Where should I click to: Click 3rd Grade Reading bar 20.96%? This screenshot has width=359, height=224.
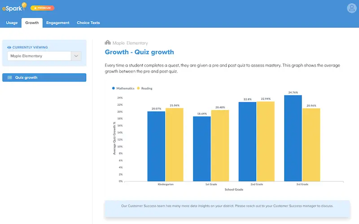click(x=311, y=145)
